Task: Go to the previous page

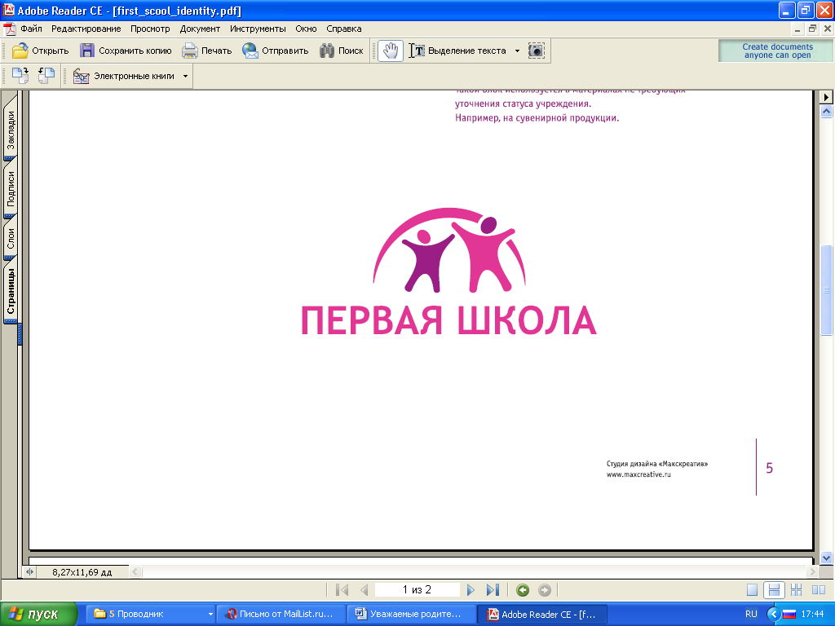Action: (364, 590)
